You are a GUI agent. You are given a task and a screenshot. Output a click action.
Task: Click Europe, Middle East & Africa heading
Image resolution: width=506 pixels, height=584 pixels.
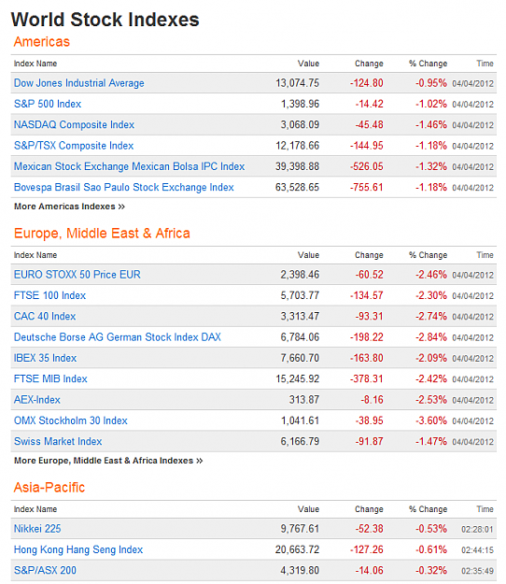pos(102,234)
